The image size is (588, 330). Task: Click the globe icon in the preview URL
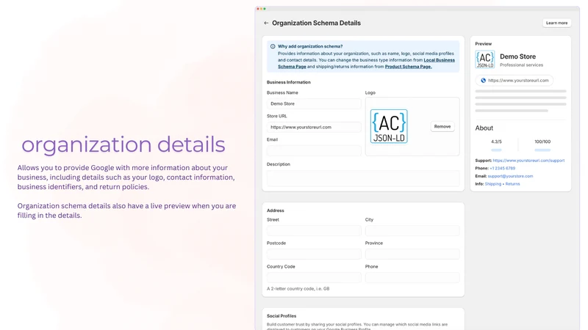click(483, 81)
